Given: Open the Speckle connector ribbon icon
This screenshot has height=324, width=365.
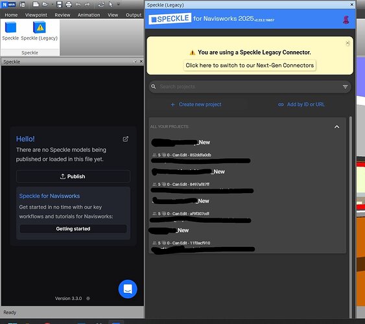Looking at the screenshot, I should pyautogui.click(x=10, y=31).
